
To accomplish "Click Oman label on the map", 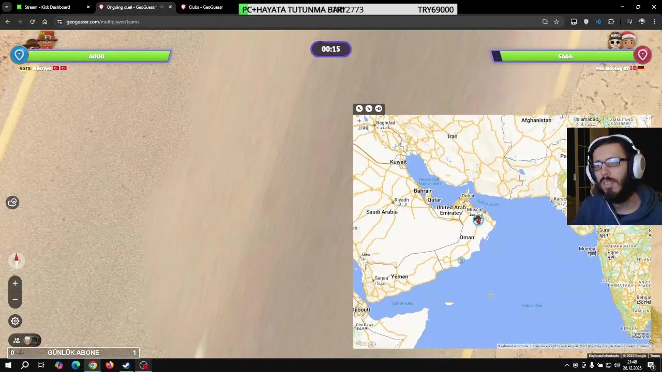I will coord(467,238).
